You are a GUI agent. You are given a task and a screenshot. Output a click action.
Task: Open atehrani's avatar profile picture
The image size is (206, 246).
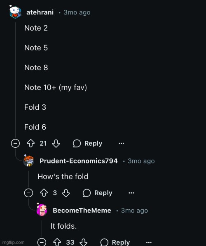pos(15,12)
